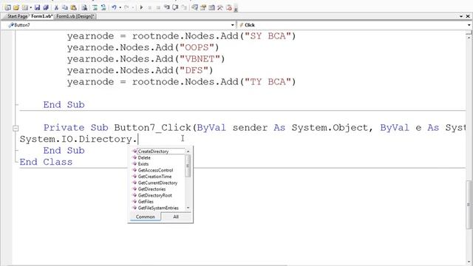Comment out selected lines icon

pos(95,7)
